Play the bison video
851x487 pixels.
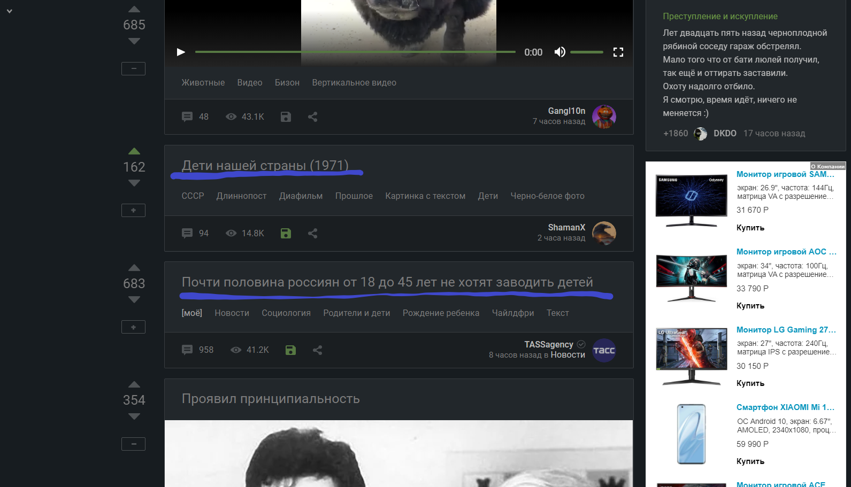click(x=181, y=52)
